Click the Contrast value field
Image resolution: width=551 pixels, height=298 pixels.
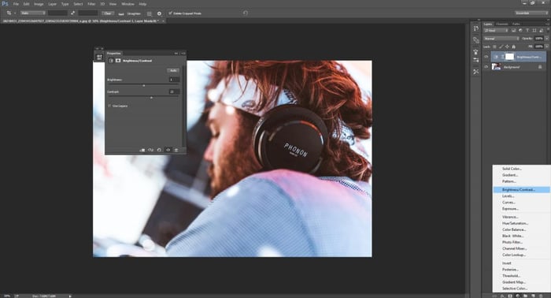[x=174, y=91]
